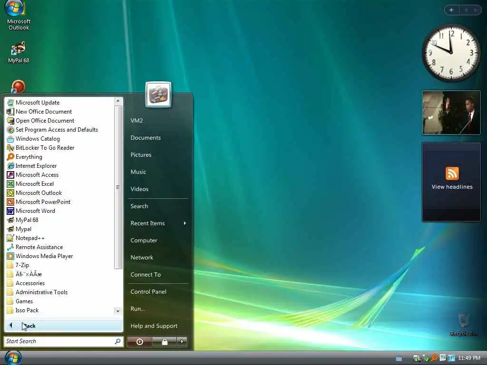Screen dimensions: 487x365
Task: Open Music from the Start menu
Action: (138, 172)
